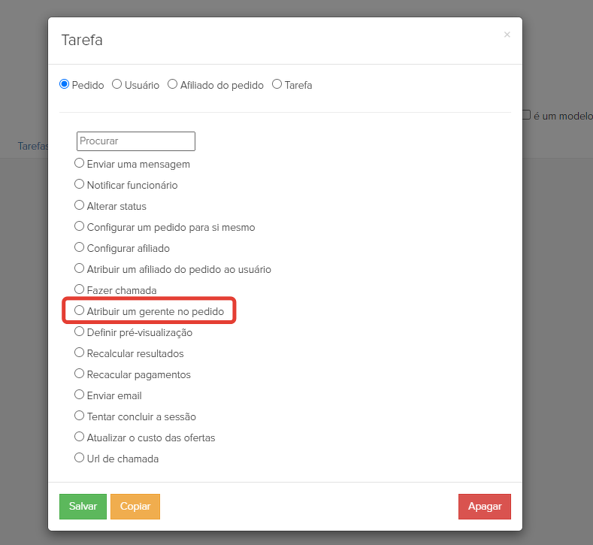593x545 pixels.
Task: Click the orange Copiar button
Action: (135, 507)
